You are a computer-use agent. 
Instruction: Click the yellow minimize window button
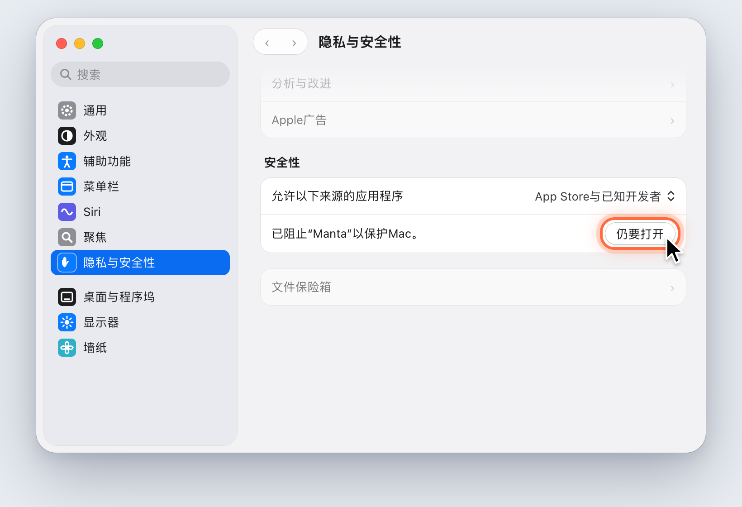click(x=80, y=43)
